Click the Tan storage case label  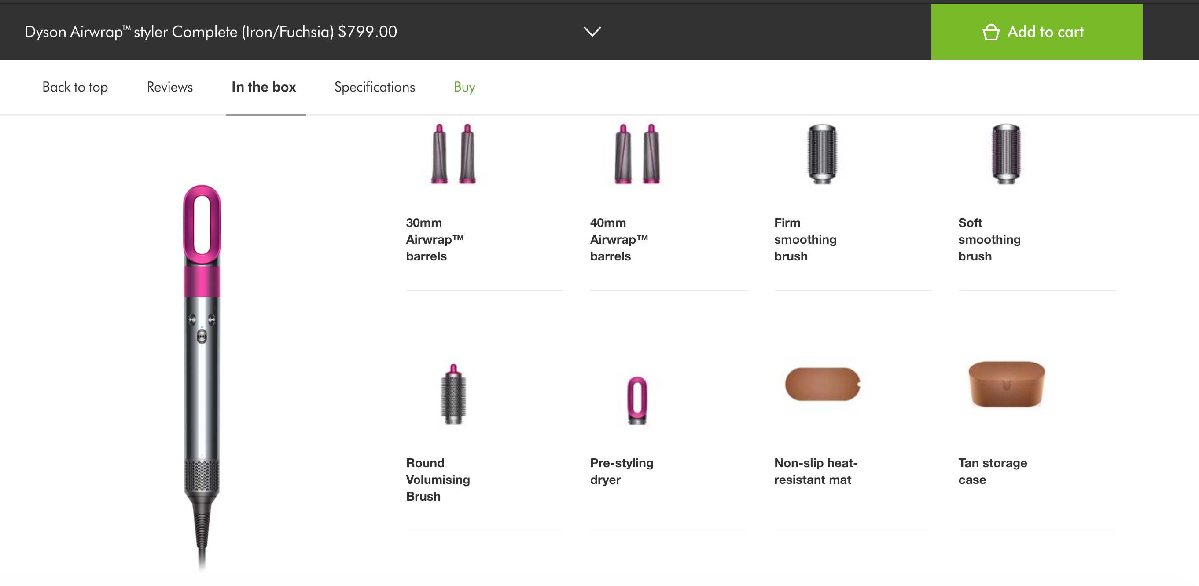(992, 471)
